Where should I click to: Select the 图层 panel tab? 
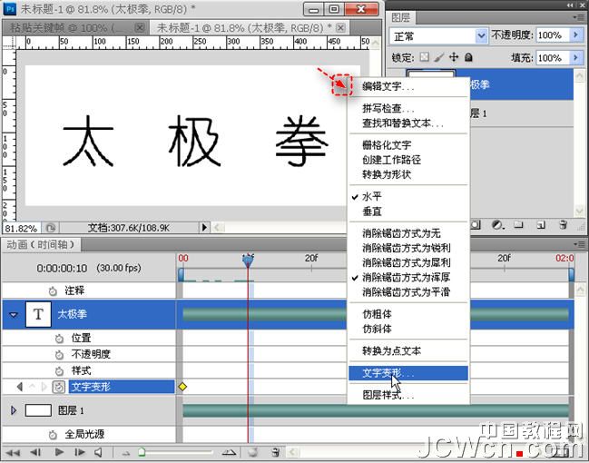click(x=400, y=17)
